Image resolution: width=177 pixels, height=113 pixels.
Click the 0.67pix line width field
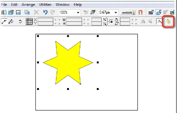point(106,12)
